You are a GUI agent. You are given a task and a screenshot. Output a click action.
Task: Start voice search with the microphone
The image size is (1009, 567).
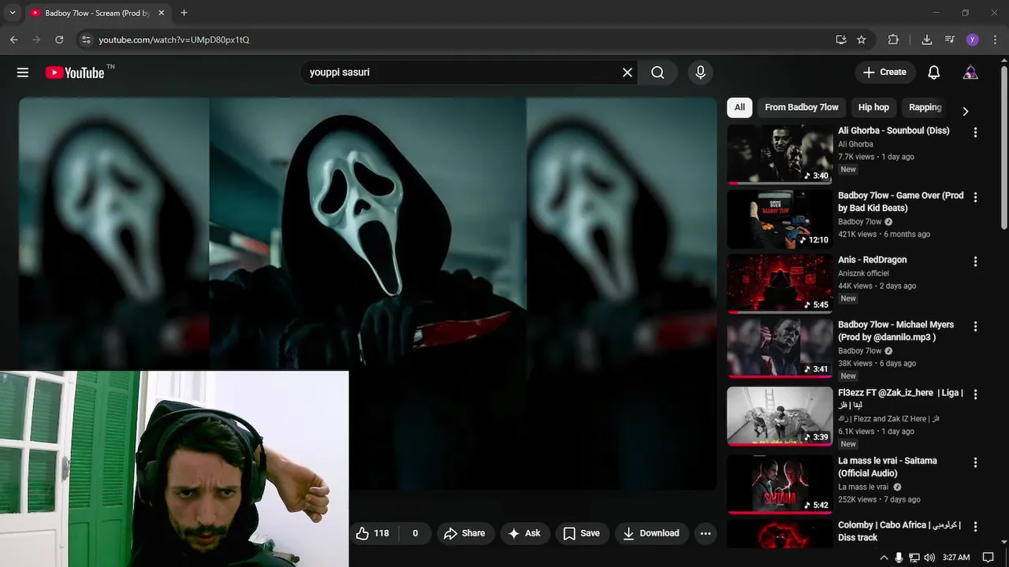click(x=700, y=72)
